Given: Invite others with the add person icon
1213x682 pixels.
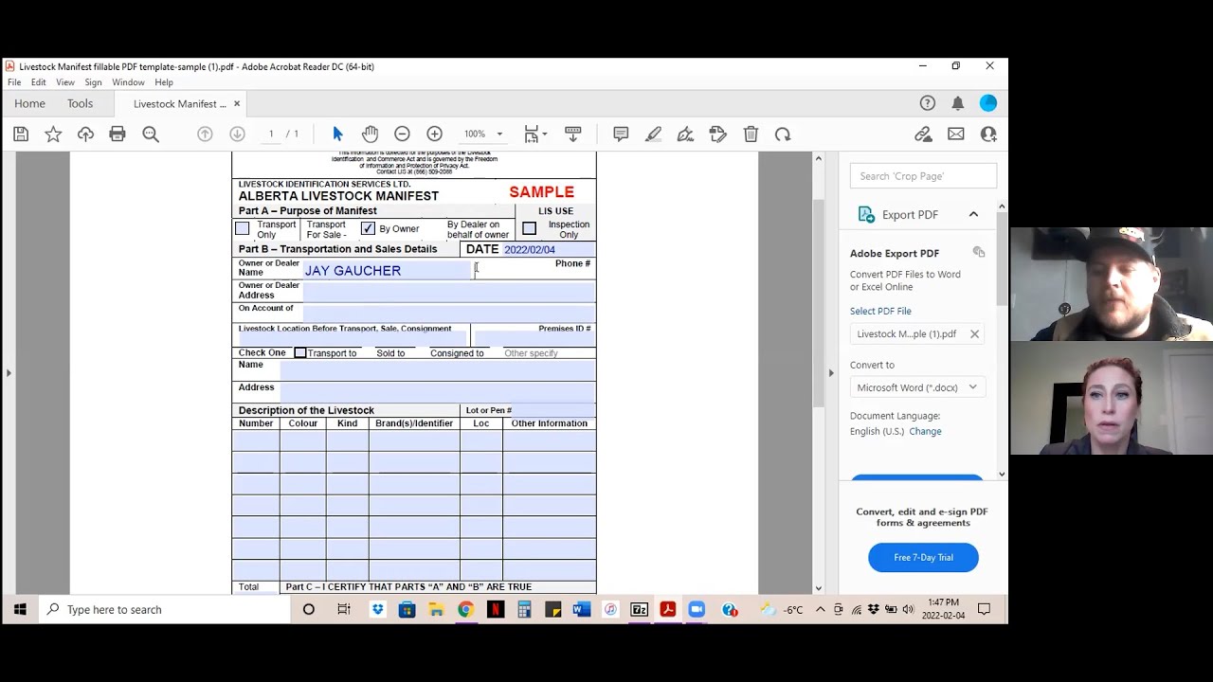Looking at the screenshot, I should [988, 135].
